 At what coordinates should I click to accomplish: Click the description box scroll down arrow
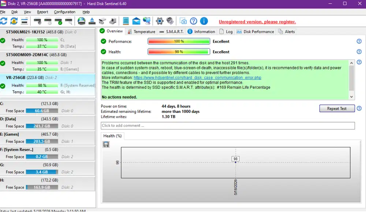[x=351, y=97]
